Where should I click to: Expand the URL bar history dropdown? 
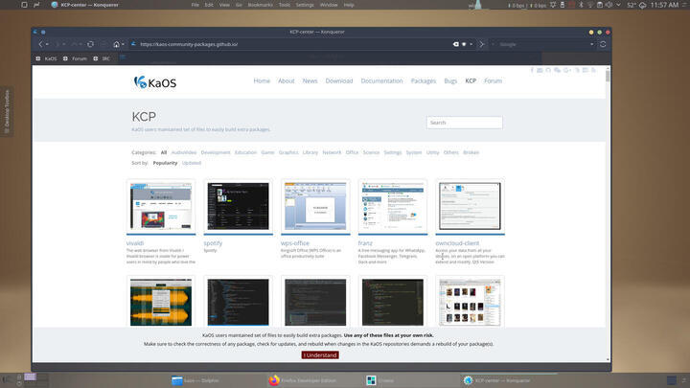[x=471, y=44]
